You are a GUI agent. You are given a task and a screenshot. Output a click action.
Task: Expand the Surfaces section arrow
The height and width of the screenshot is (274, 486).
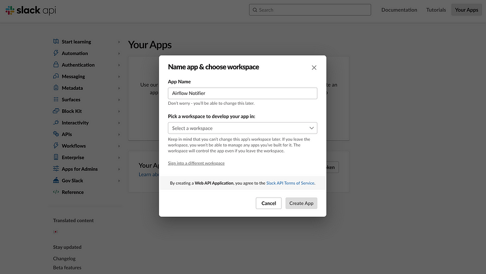click(x=119, y=100)
